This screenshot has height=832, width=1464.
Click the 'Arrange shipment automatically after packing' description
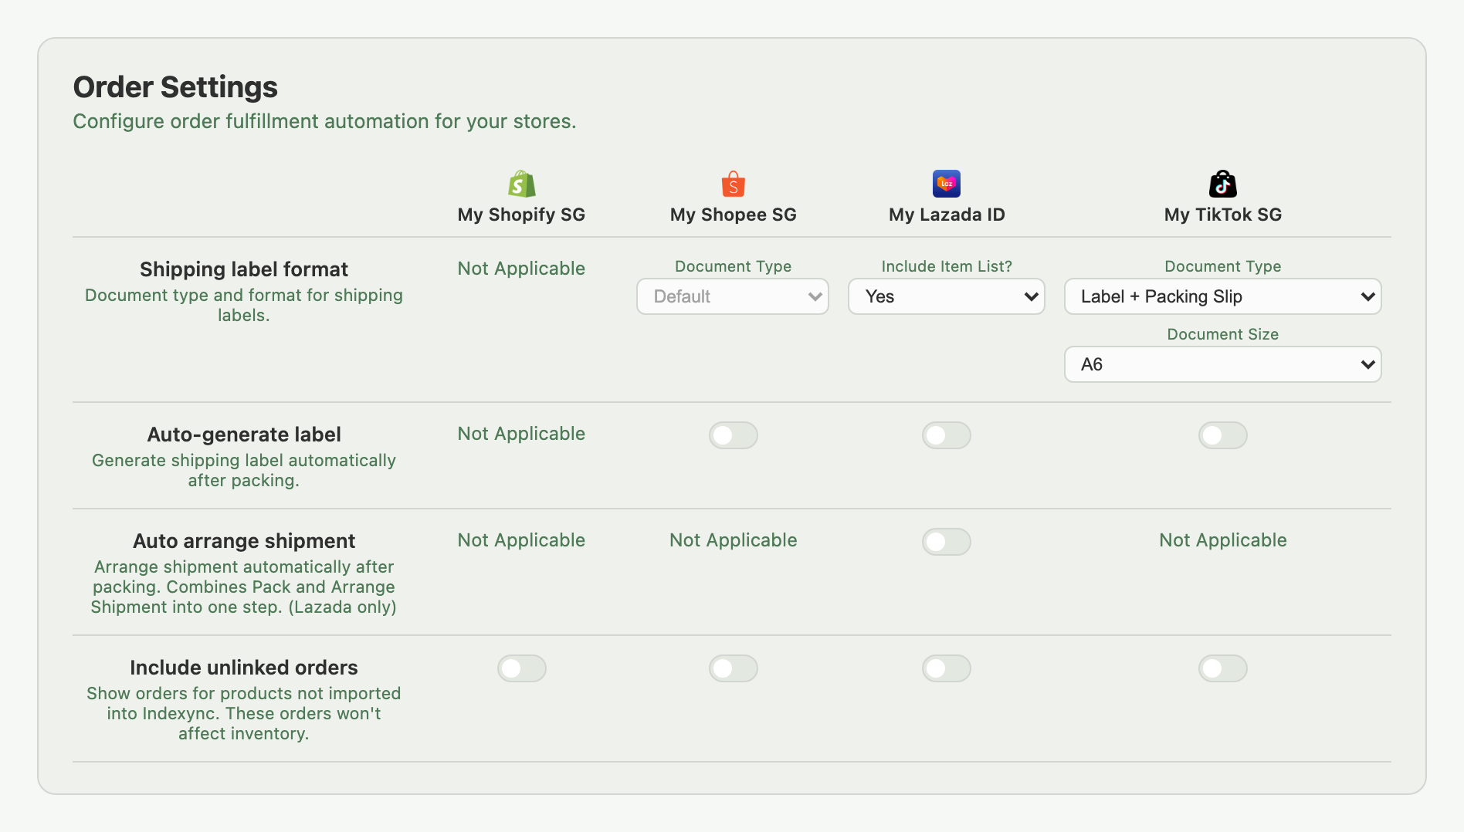coord(244,587)
